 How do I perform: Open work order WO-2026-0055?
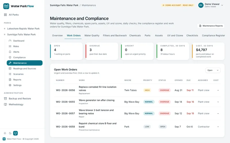137,102
